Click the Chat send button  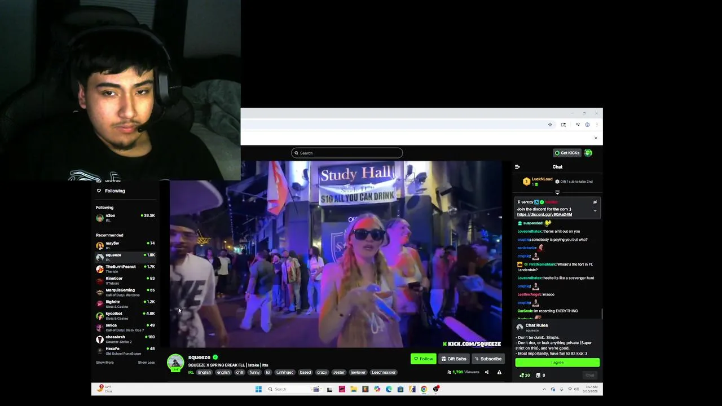click(x=590, y=375)
